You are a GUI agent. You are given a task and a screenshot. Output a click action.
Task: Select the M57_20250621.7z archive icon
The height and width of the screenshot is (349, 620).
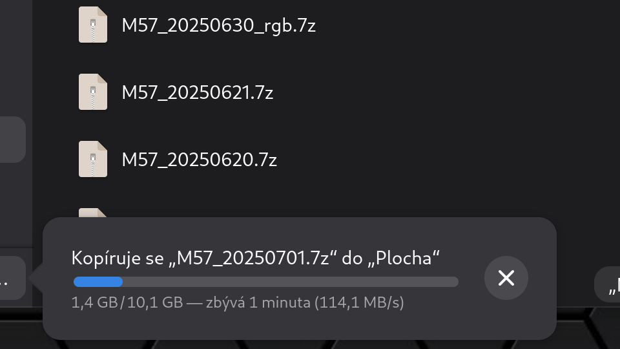coord(93,92)
